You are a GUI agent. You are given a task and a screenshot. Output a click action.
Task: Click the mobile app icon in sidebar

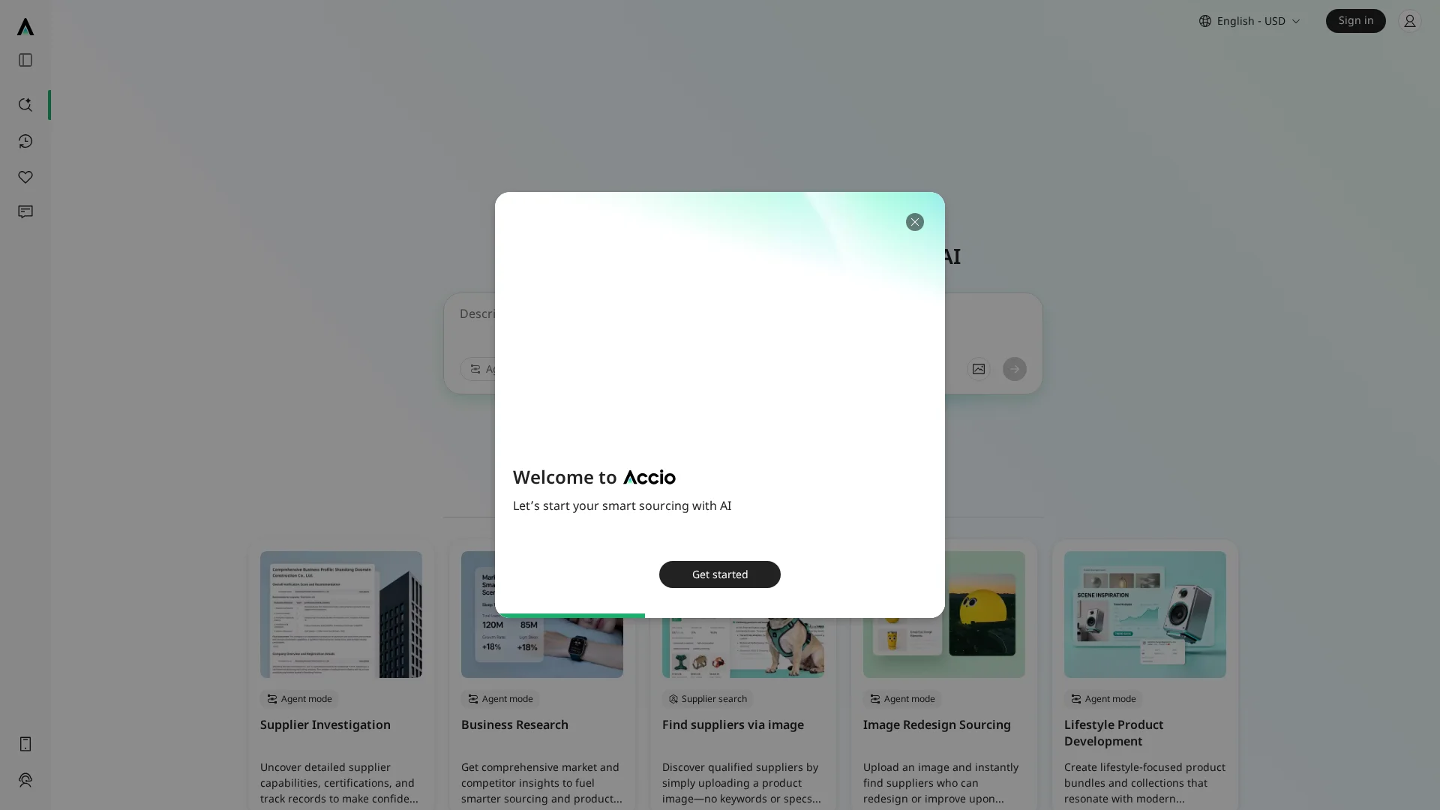[25, 744]
